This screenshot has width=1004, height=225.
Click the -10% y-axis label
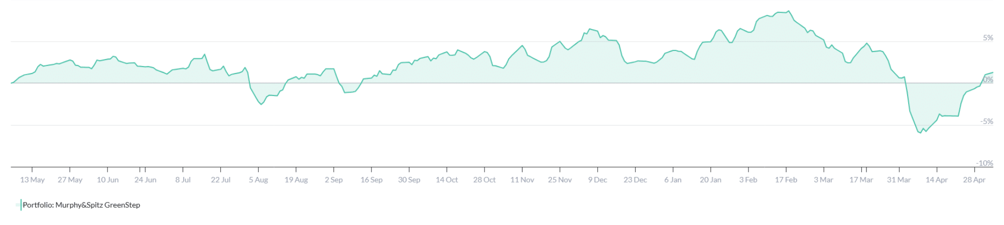984,163
